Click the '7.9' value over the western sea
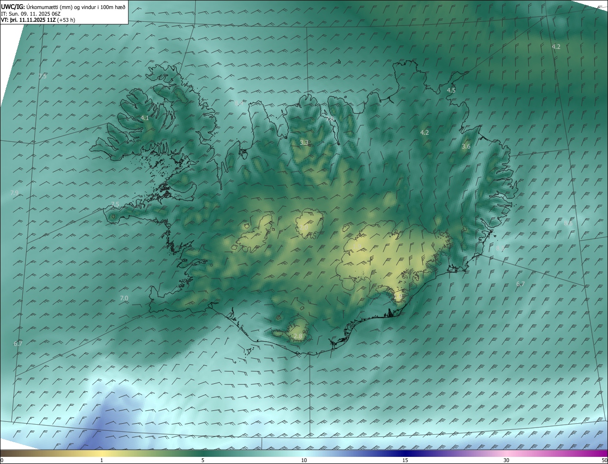This screenshot has height=464, width=608. (x=14, y=193)
